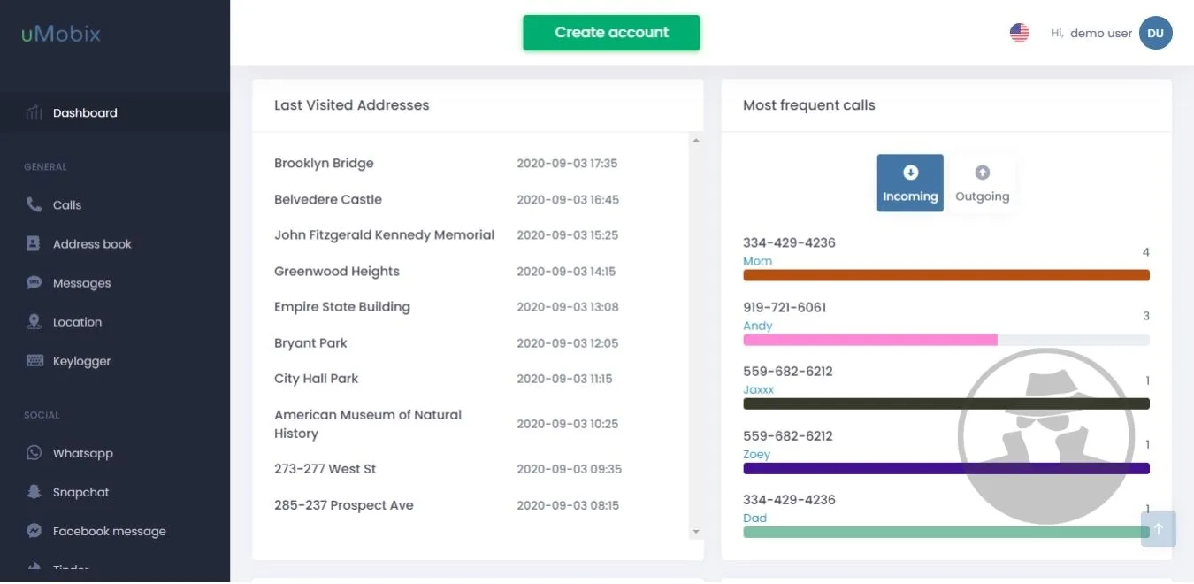Open the Facebook message icon
Image resolution: width=1194 pixels, height=584 pixels.
pyautogui.click(x=34, y=531)
